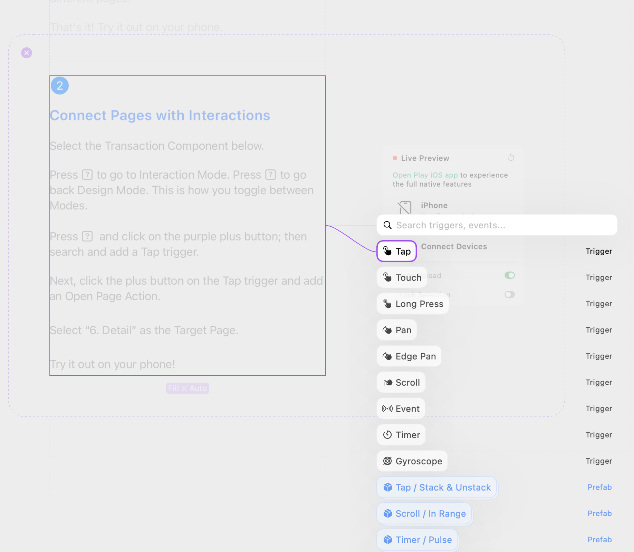This screenshot has height=552, width=634.
Task: Click the Tap trigger hand icon
Action: (x=387, y=251)
